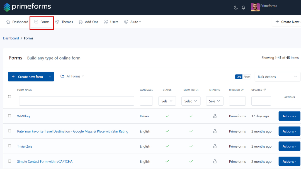This screenshot has width=301, height=169.
Task: Click the Language filter input
Action: click(x=146, y=101)
